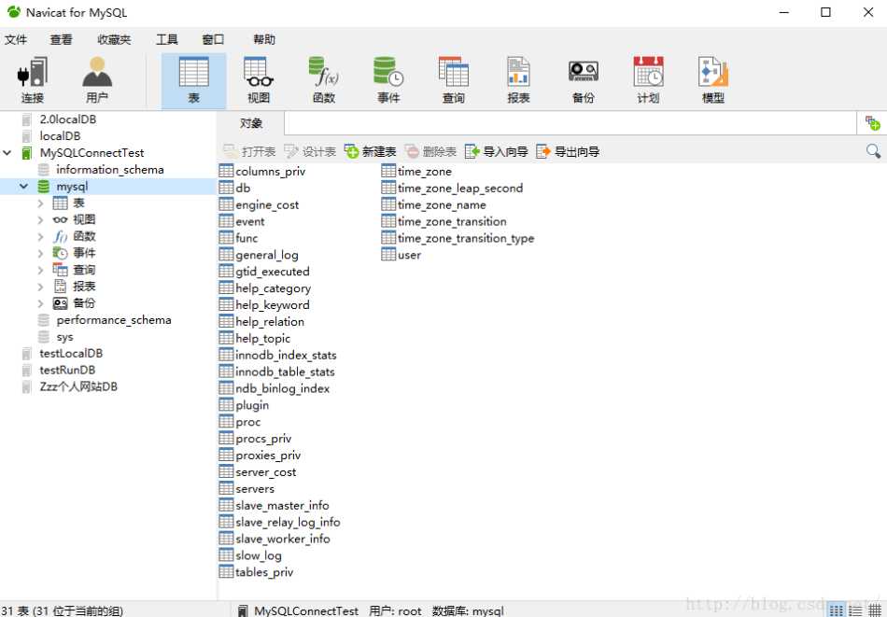Viewport: 887px width, 617px height.
Task: Select the general_log table name
Action: coord(266,255)
